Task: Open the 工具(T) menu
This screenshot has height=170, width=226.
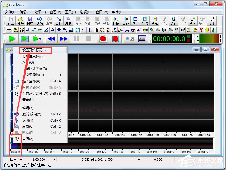Action: (x=70, y=12)
